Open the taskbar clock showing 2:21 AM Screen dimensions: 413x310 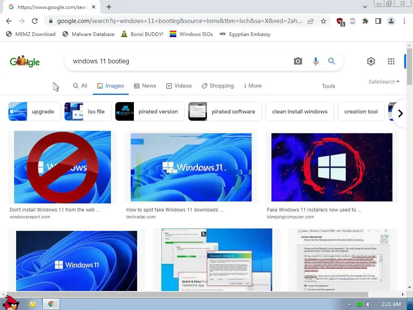tap(391, 304)
